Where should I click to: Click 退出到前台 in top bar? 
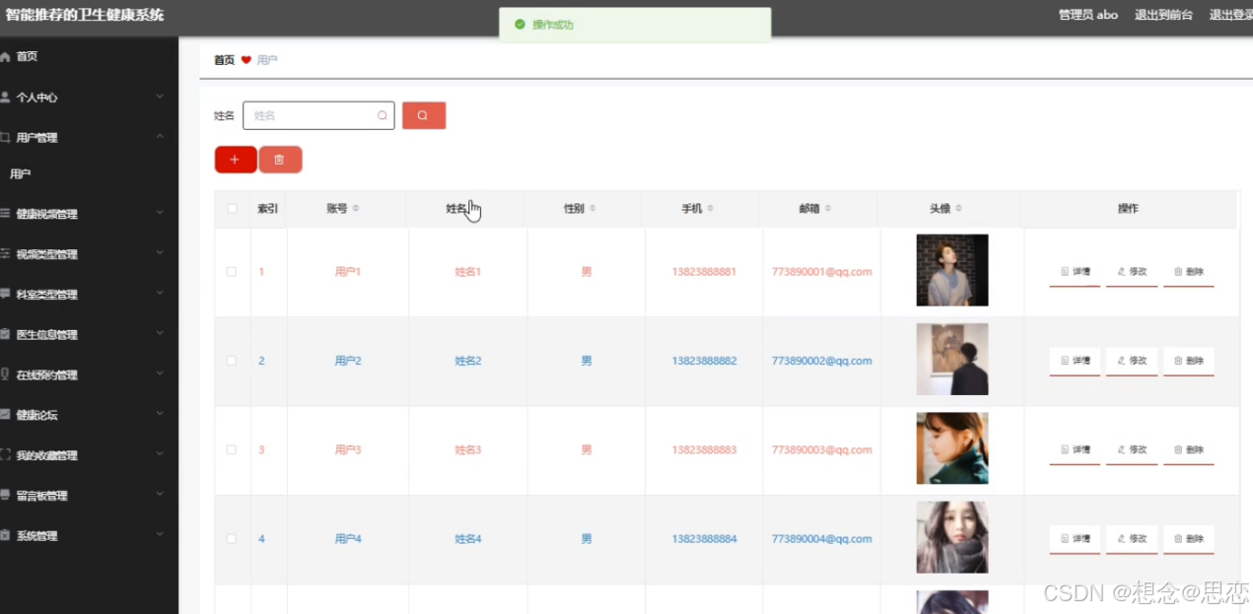[x=1163, y=15]
